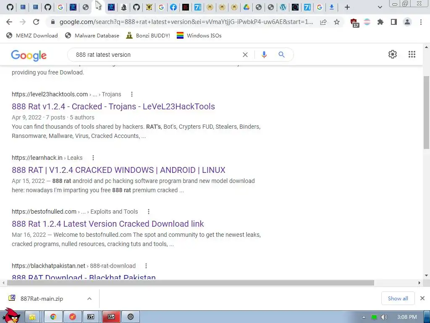Open the Bonzi BUDDY! bookmark

pos(148,35)
